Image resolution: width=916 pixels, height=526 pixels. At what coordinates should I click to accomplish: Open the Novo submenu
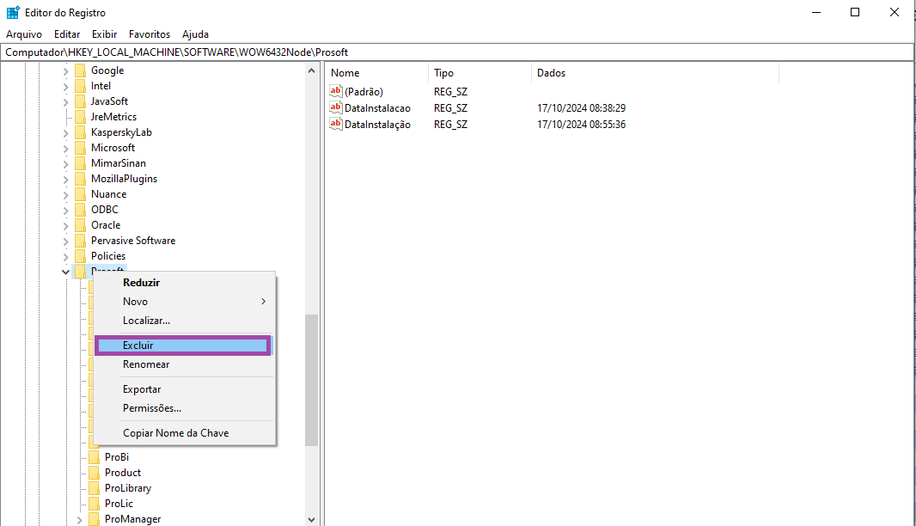click(x=185, y=302)
